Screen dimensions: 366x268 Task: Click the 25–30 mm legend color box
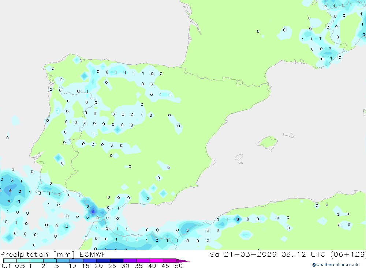point(116,261)
